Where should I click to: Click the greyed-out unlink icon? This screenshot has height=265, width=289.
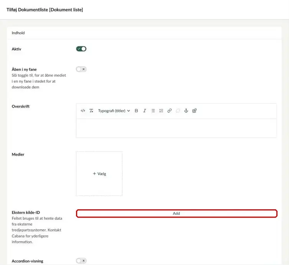(178, 111)
